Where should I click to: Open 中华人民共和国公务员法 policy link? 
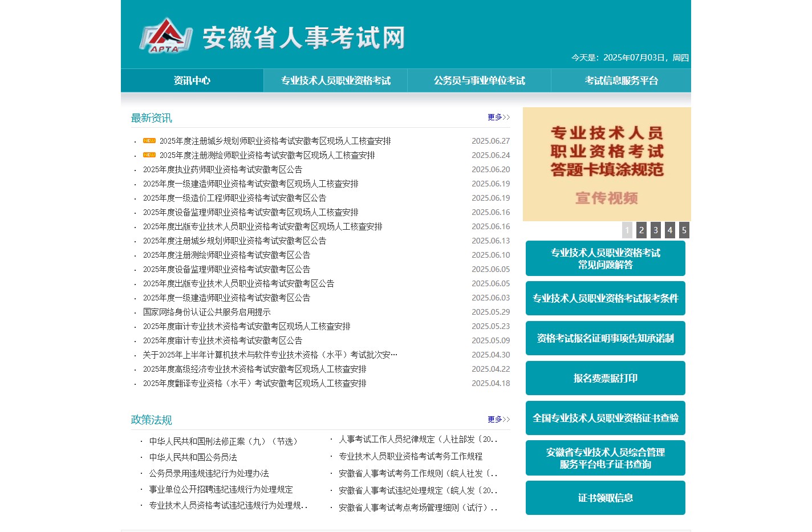[x=193, y=457]
